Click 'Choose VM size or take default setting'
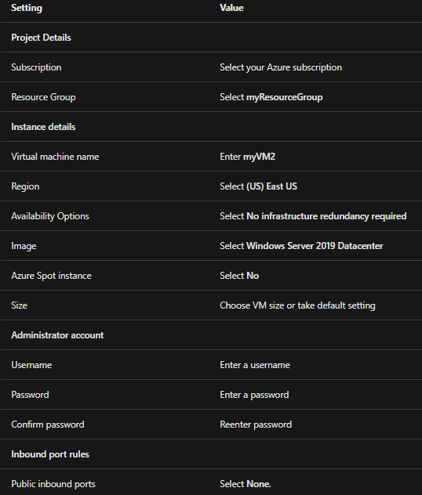 point(297,305)
